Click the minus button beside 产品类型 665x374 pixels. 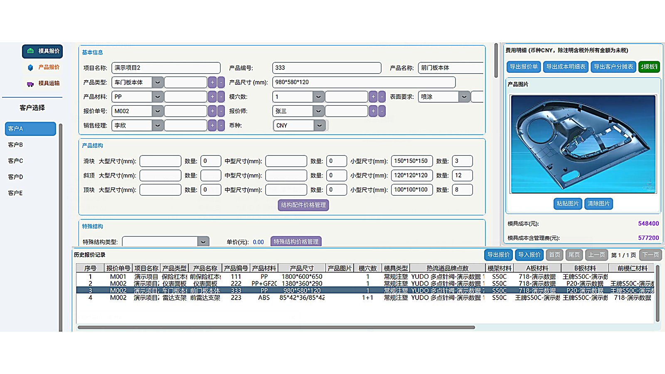coord(221,82)
